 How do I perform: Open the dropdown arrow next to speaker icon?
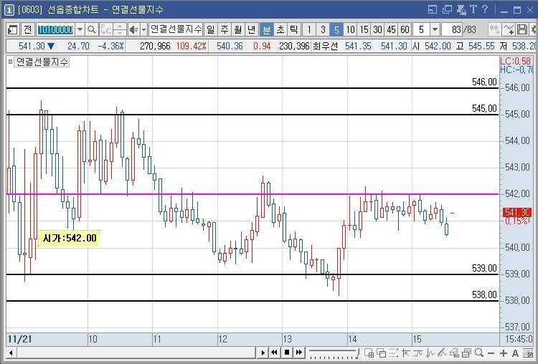(143, 29)
